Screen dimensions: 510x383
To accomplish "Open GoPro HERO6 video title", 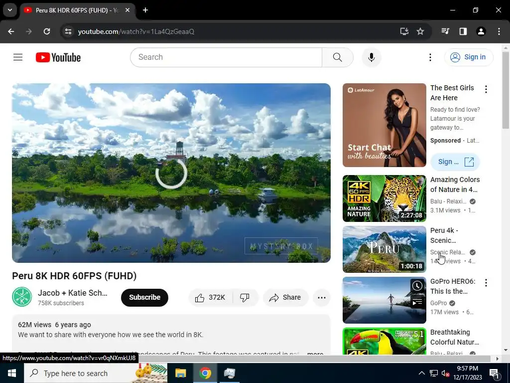I will click(452, 286).
